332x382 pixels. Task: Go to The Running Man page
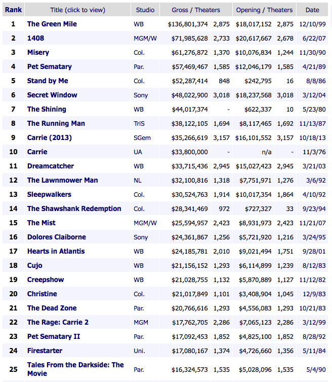point(56,123)
